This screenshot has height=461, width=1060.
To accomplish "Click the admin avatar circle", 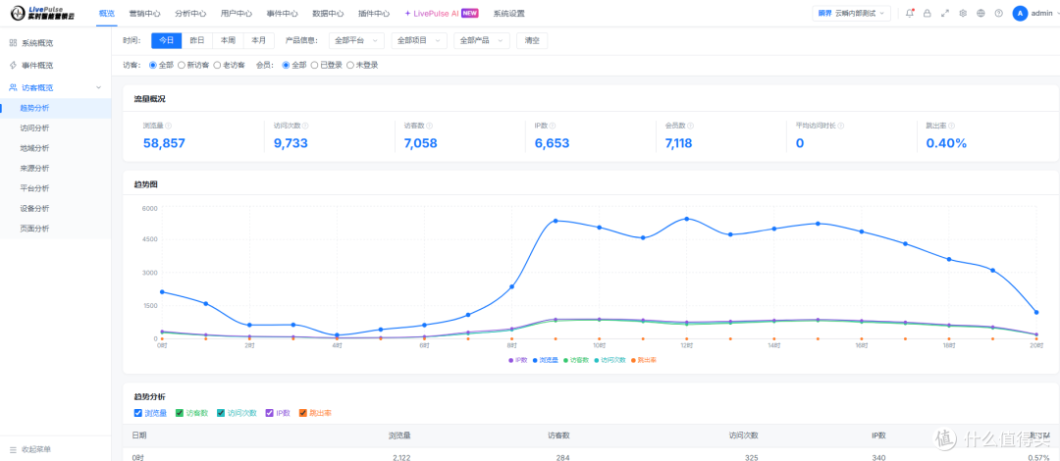I will (x=1020, y=13).
